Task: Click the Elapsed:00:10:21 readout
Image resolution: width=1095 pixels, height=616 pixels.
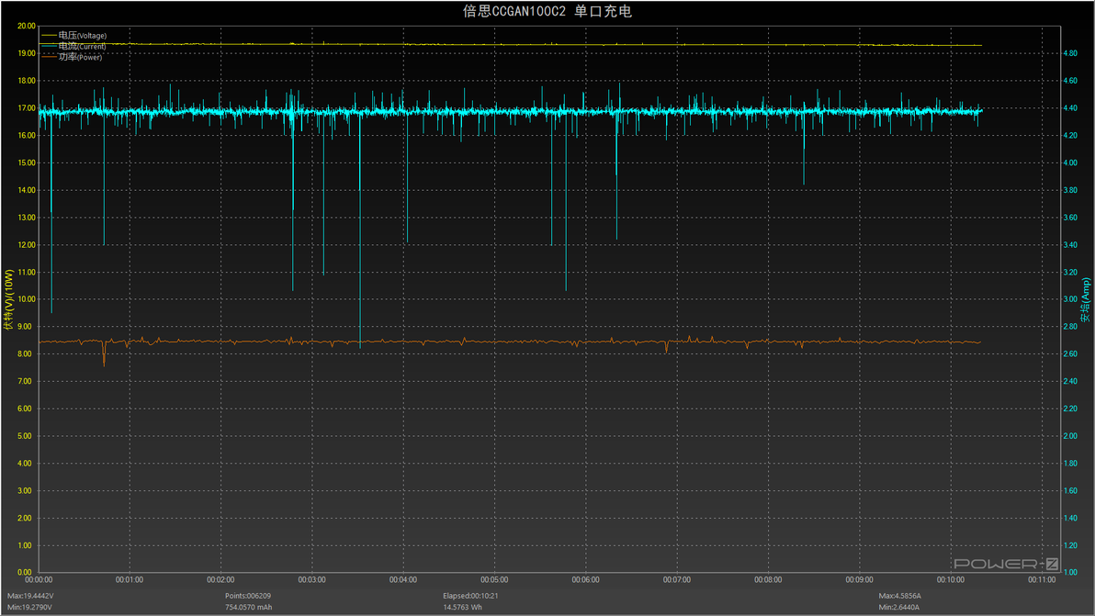Action: (x=470, y=596)
